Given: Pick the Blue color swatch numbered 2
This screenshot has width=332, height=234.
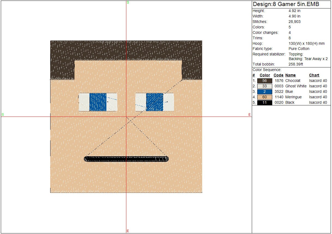Looking at the screenshot, I should point(264,91).
